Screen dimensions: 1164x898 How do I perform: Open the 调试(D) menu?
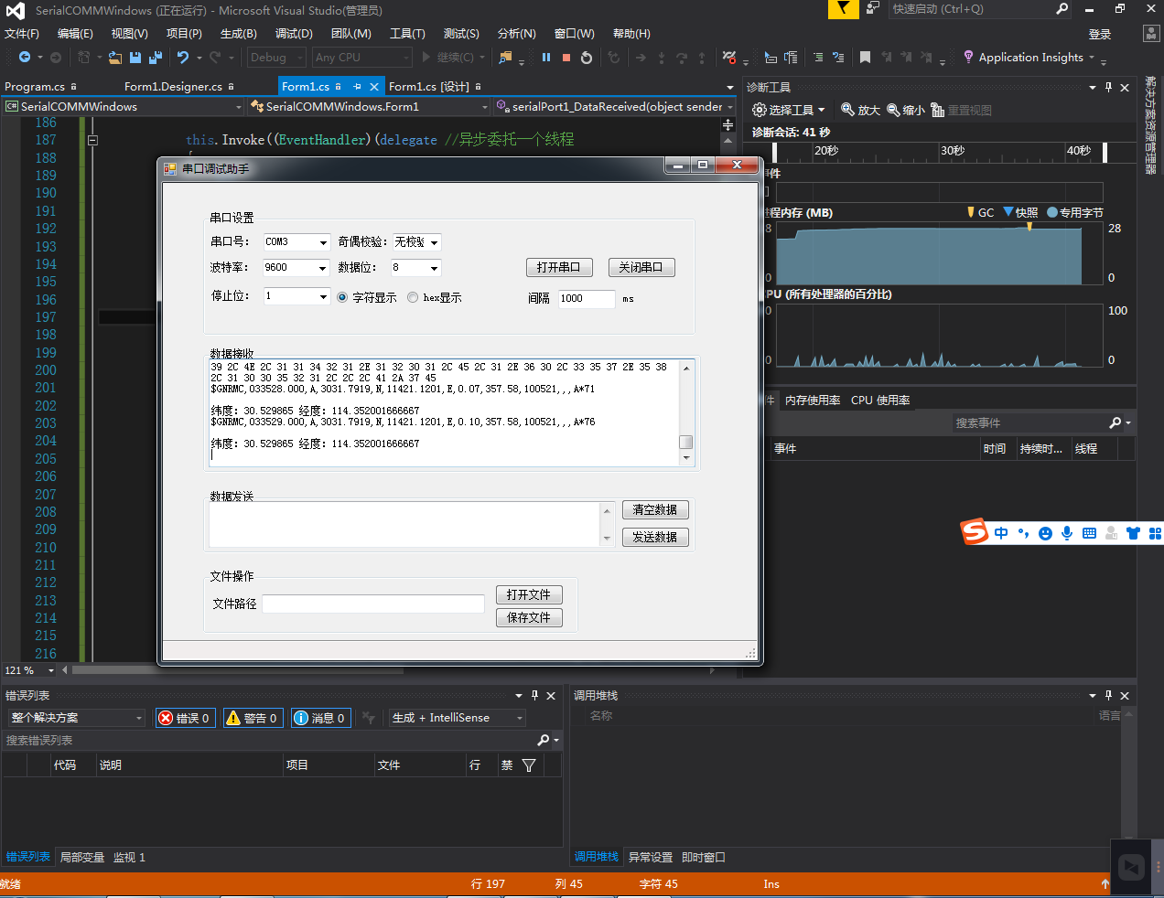294,34
